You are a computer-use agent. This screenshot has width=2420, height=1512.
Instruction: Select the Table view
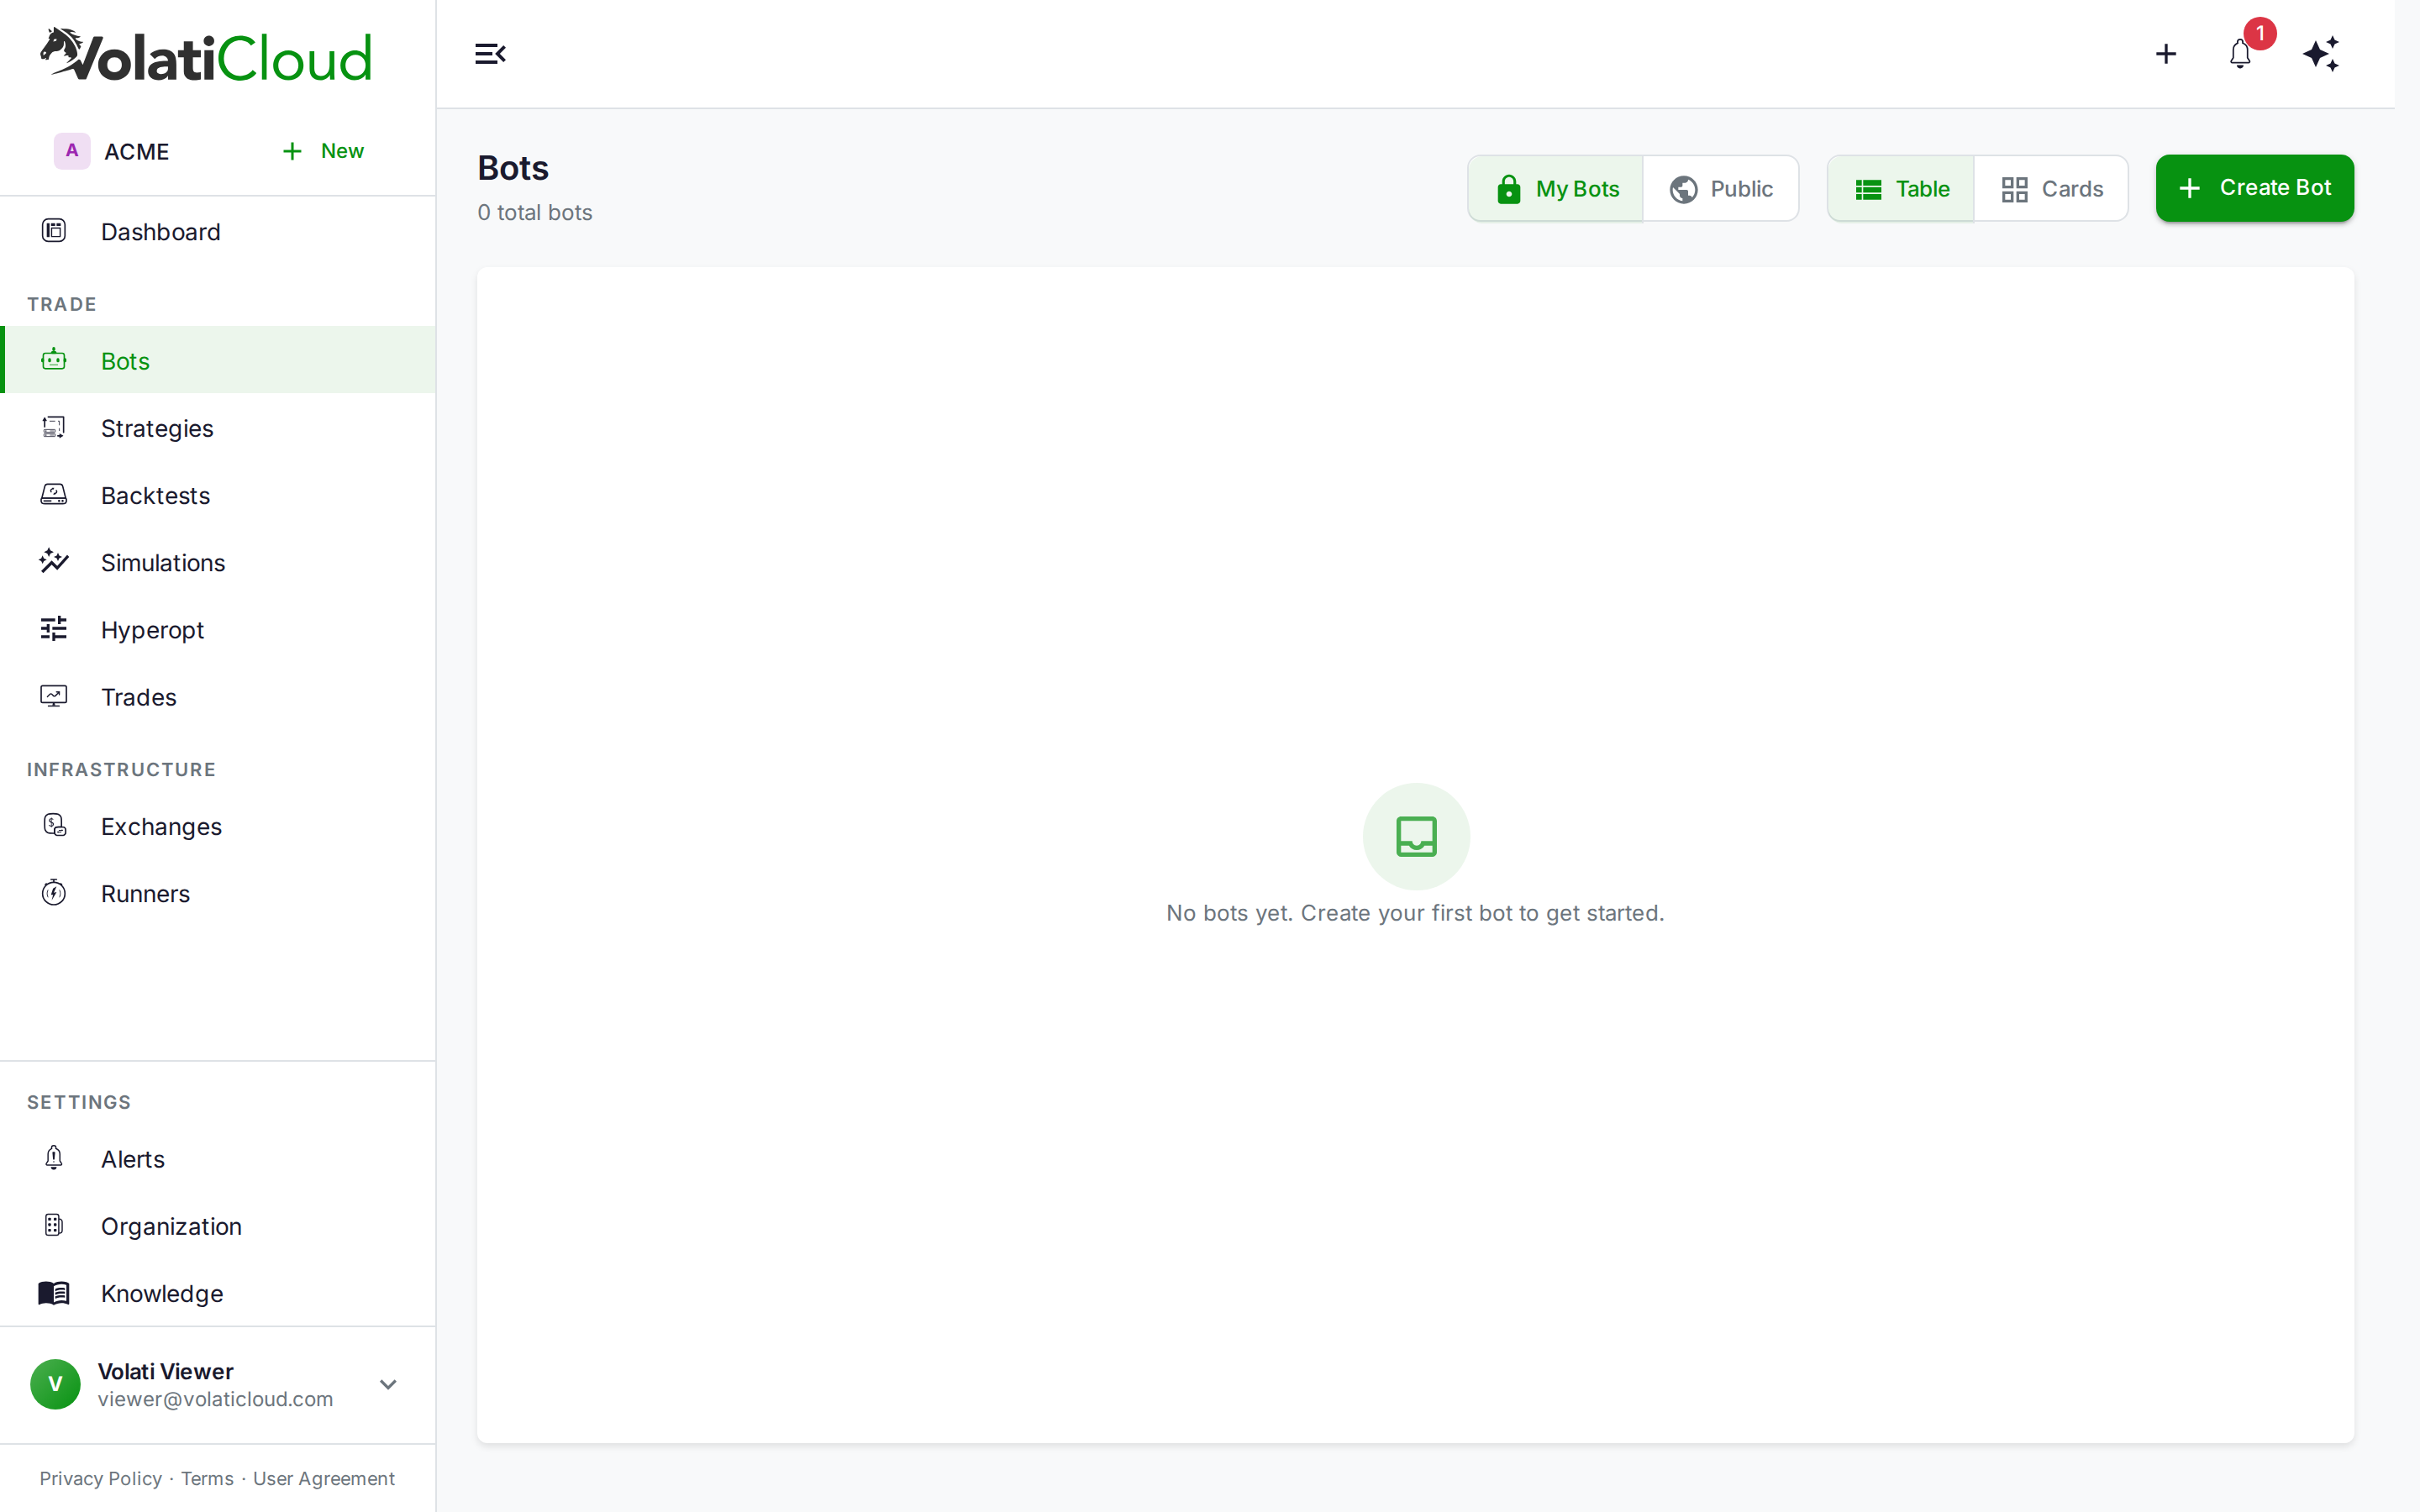tap(1901, 188)
